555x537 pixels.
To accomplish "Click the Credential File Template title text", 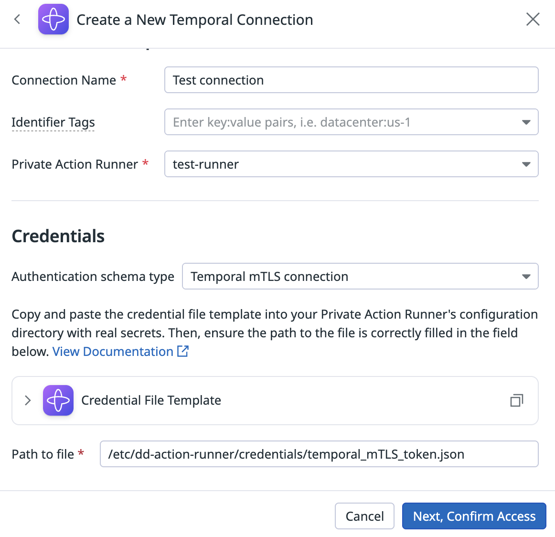I will (151, 400).
